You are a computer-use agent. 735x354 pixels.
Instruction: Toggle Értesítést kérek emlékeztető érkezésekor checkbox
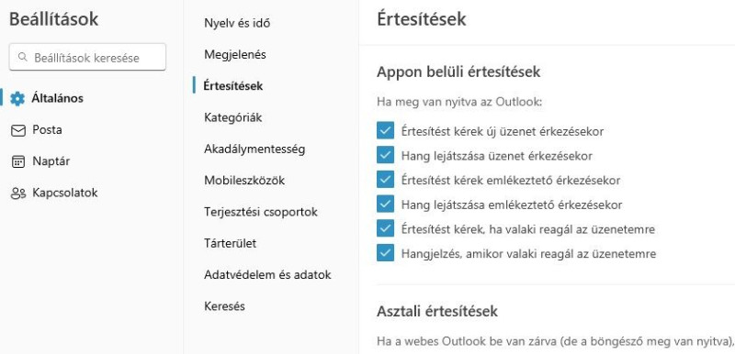click(385, 180)
